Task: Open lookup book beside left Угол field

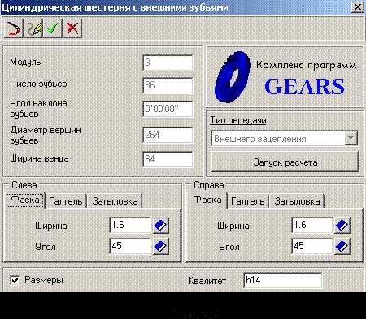Action: tap(161, 247)
